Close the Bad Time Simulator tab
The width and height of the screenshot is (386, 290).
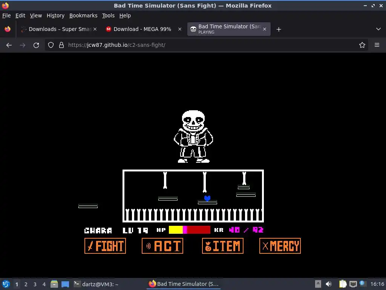coord(265,29)
